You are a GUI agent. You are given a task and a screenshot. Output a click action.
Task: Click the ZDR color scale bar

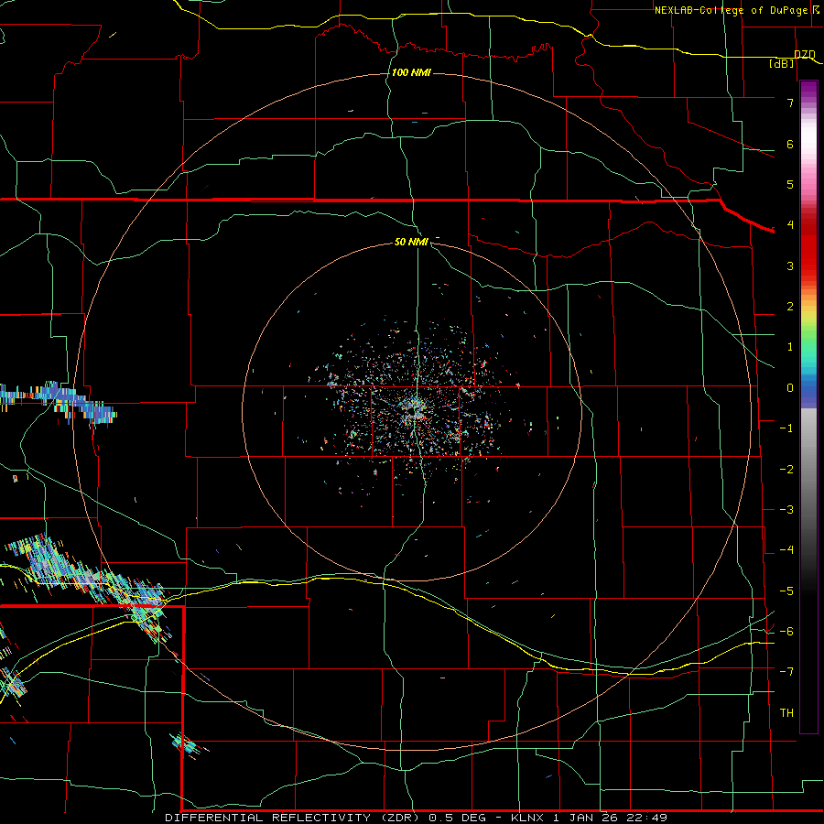pos(808,407)
